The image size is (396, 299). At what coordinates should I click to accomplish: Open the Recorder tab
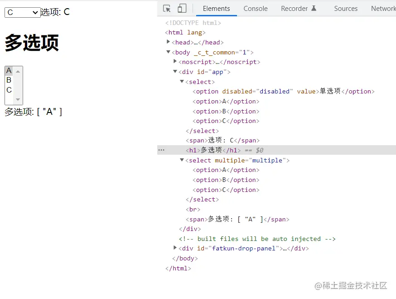point(294,9)
